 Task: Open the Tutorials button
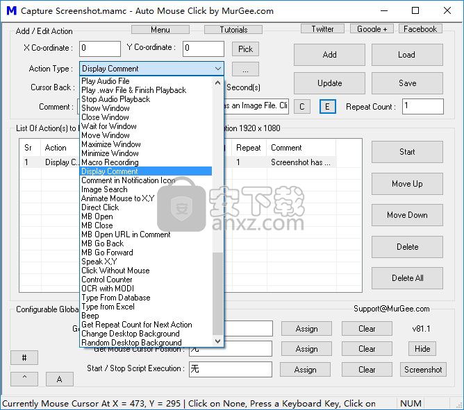pos(233,30)
